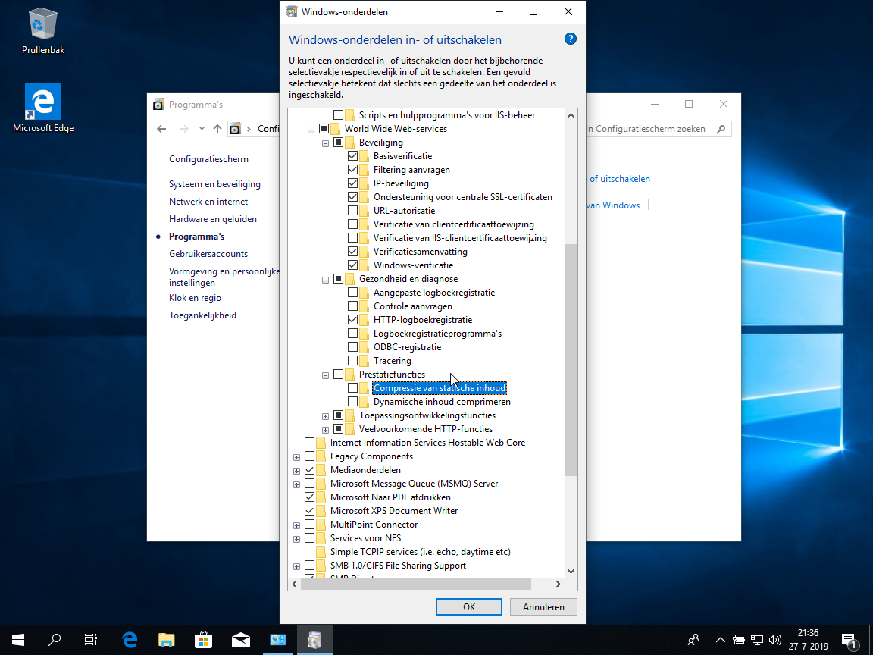This screenshot has width=873, height=655.
Task: Open the network icon in system tray
Action: click(756, 640)
